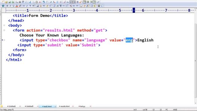Click "Choose Your Known Languages:" text
The height and width of the screenshot is (111, 197).
click(x=52, y=35)
